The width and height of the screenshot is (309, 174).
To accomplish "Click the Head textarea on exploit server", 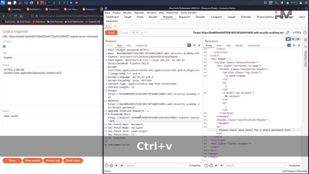I will [x=52, y=87].
